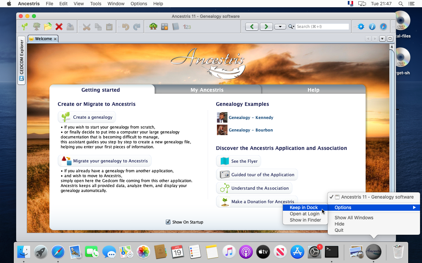Click the Create new genealogy sprout toolbar icon
This screenshot has height=263, width=422.
click(25, 27)
